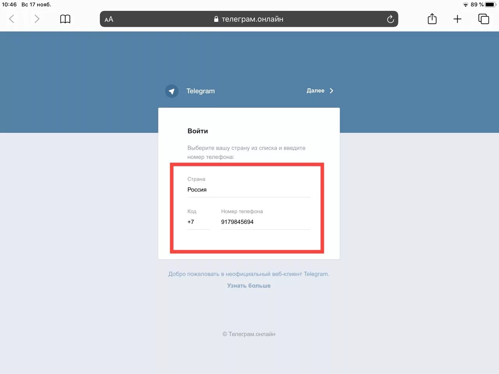Click the Код label
Screen dimensions: 499x374
pos(192,211)
